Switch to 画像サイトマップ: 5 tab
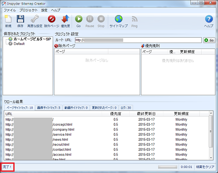Viewport: 218px width, 173px height. [49, 108]
